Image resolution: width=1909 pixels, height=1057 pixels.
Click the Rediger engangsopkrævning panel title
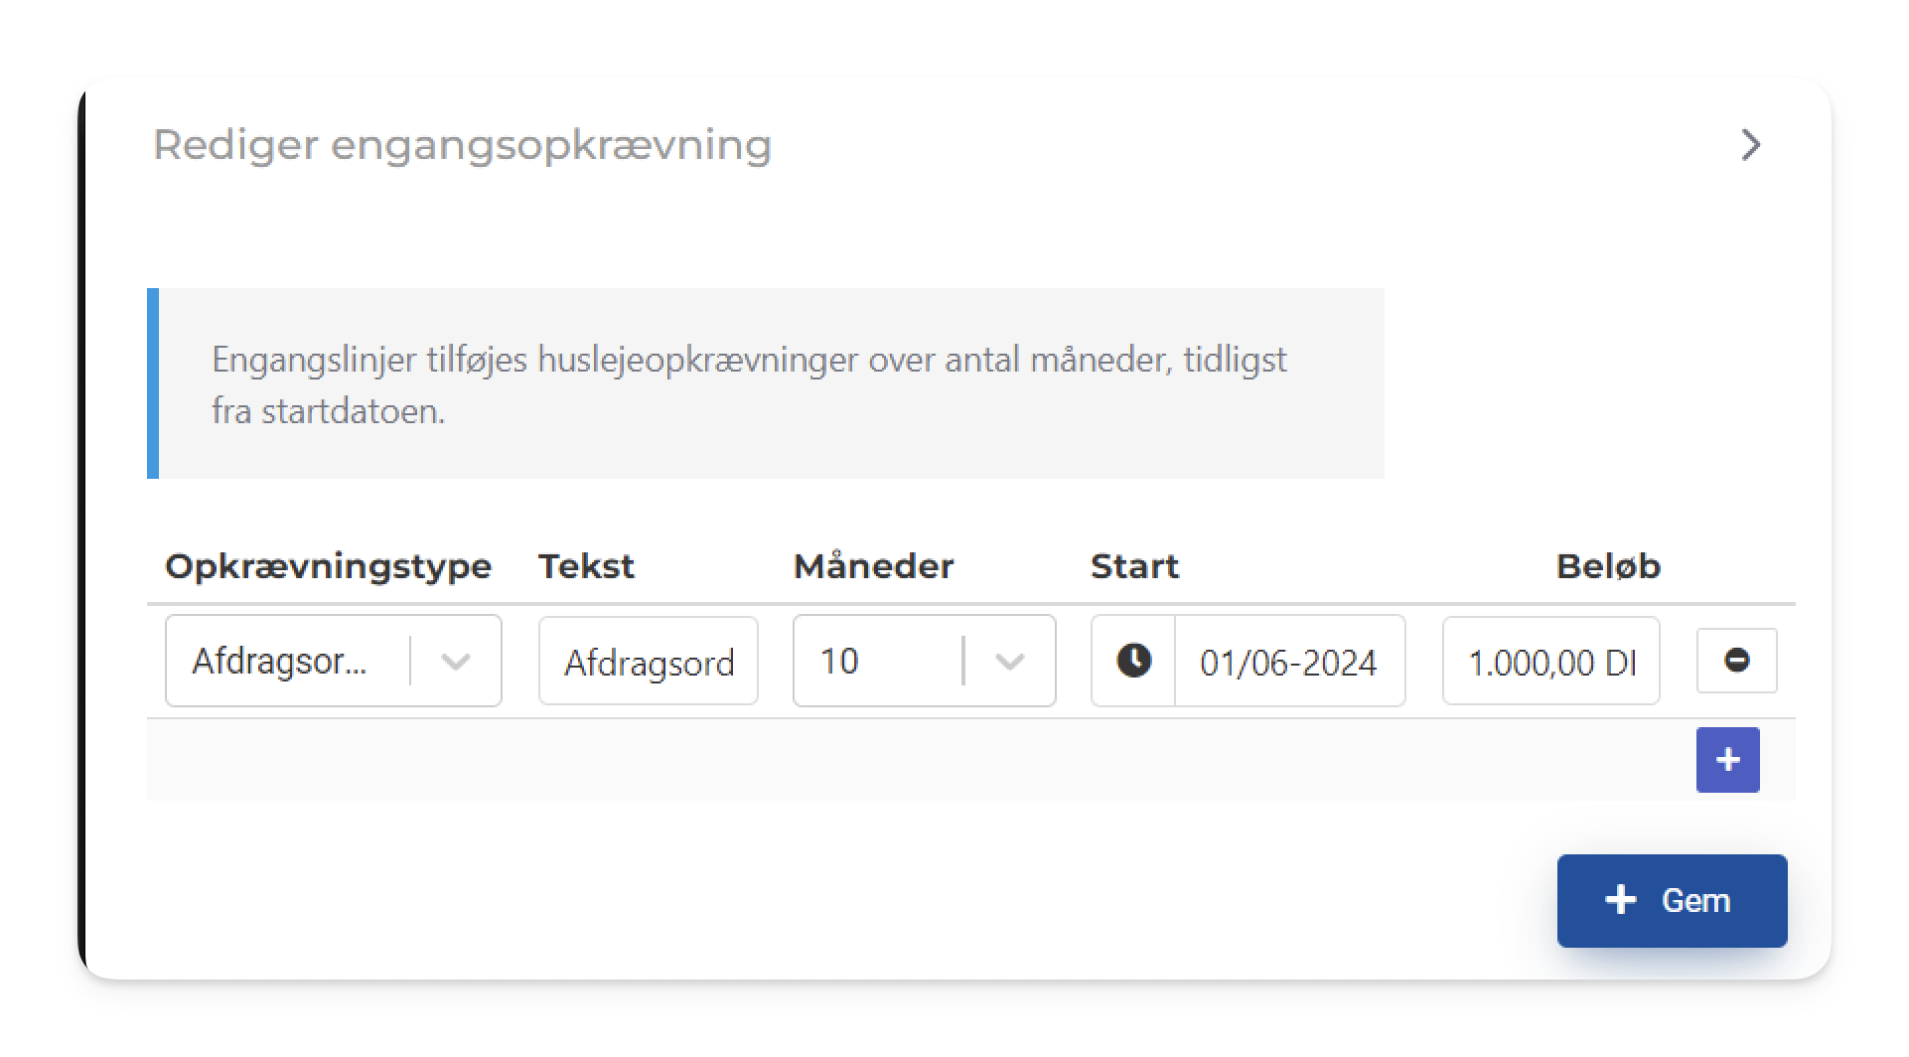click(462, 145)
